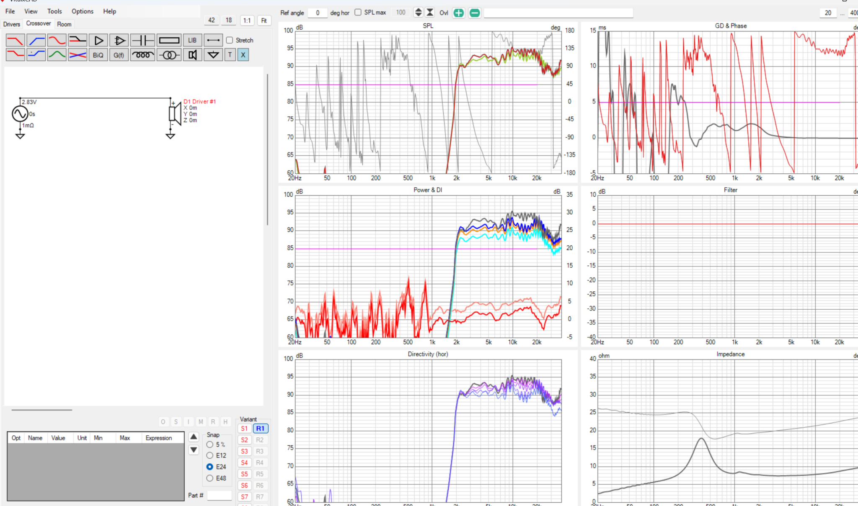The image size is (858, 506).
Task: Open the LIB component library
Action: tap(192, 40)
